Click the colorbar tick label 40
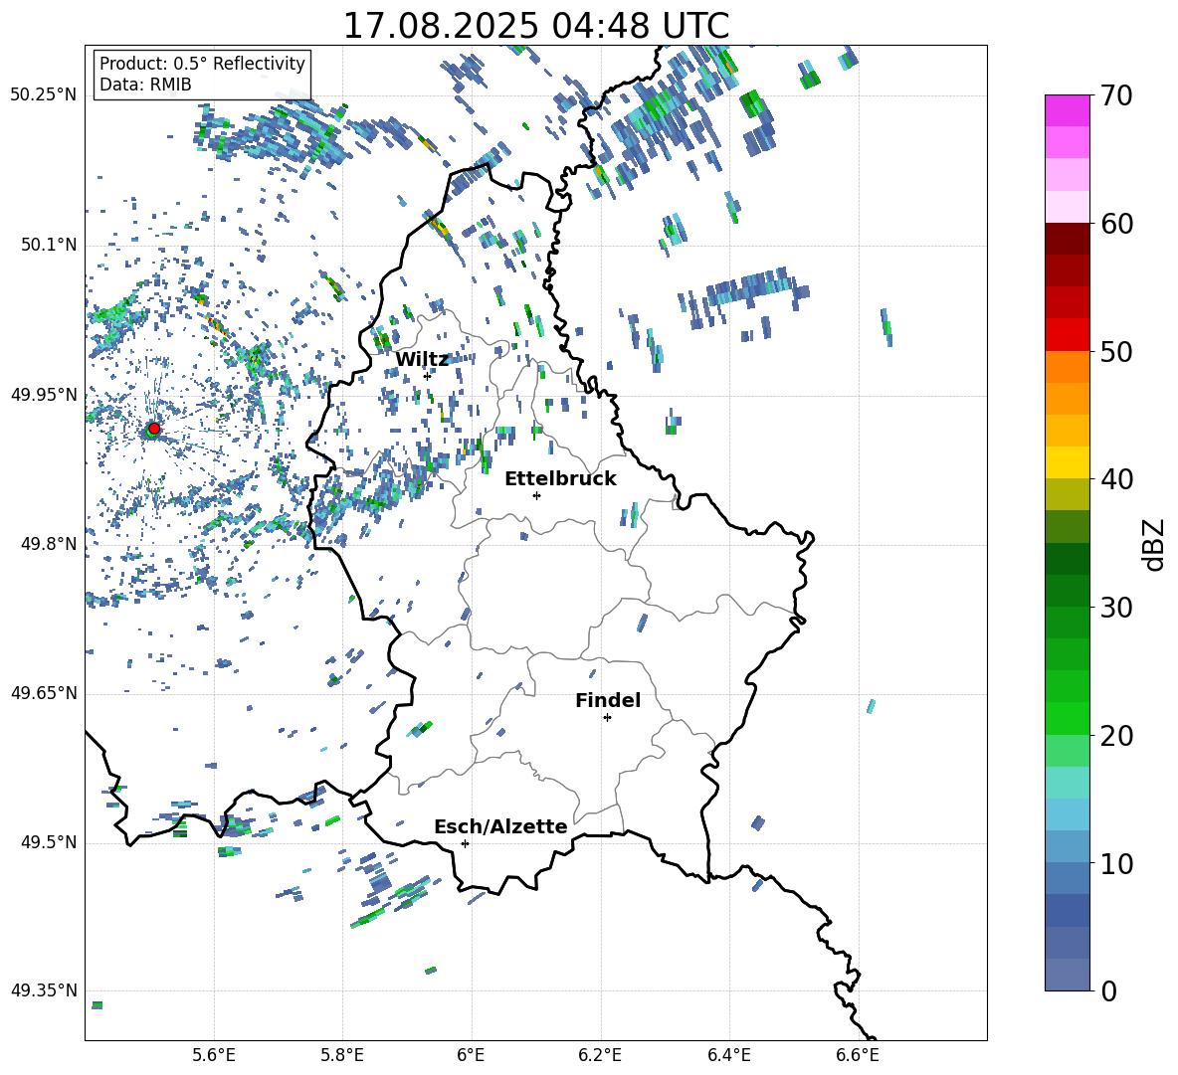 pyautogui.click(x=1116, y=479)
